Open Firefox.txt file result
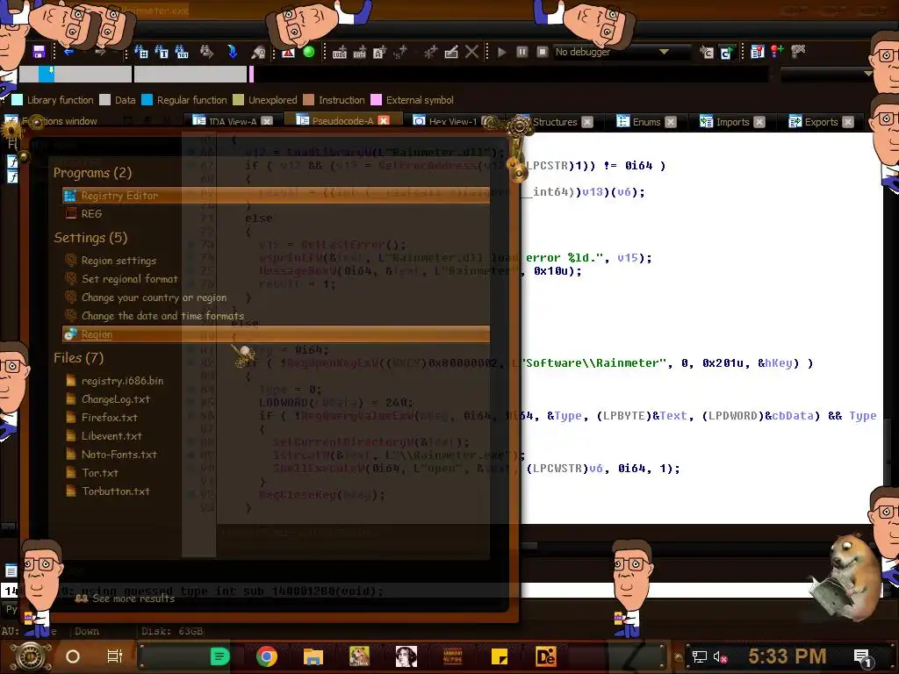 [276, 417]
